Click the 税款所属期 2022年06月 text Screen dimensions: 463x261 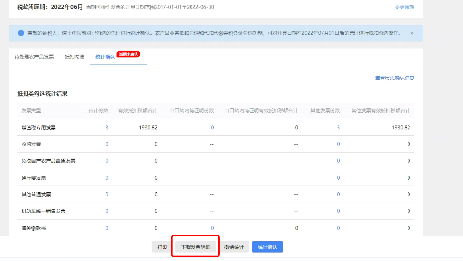[50, 7]
